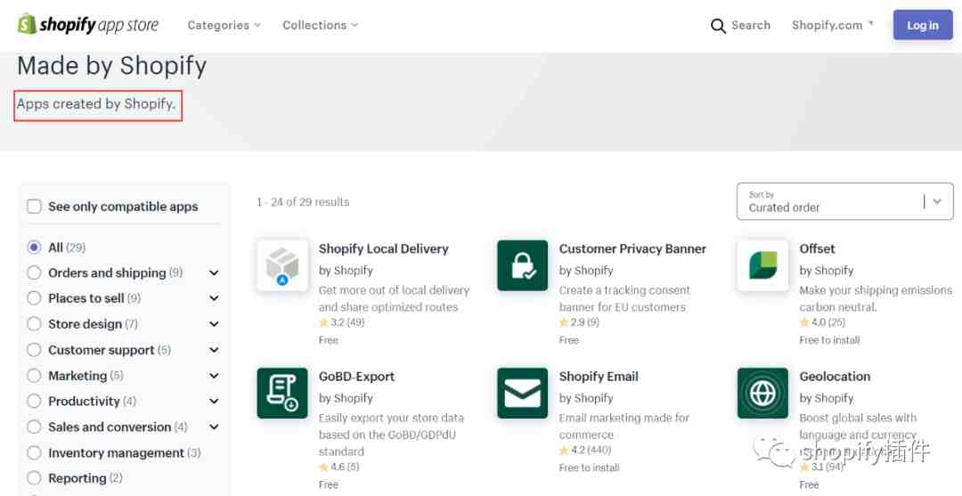Expand Customer support chevron

pos(214,350)
